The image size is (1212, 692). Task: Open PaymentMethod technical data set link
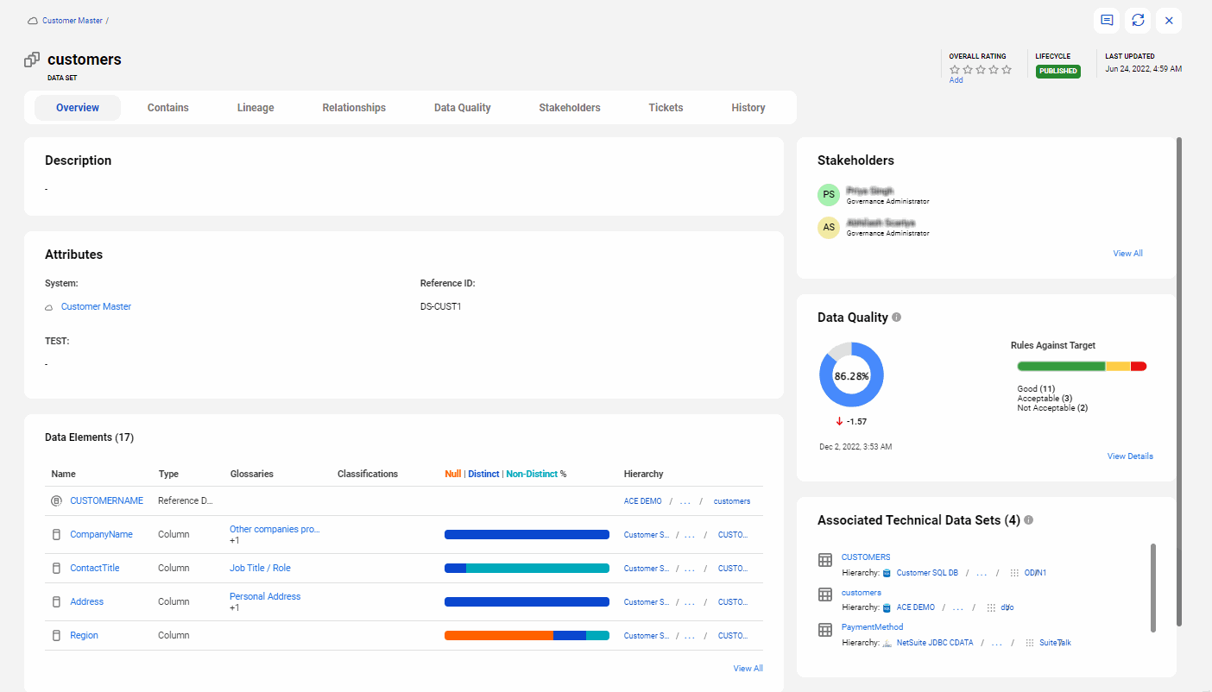(x=872, y=627)
